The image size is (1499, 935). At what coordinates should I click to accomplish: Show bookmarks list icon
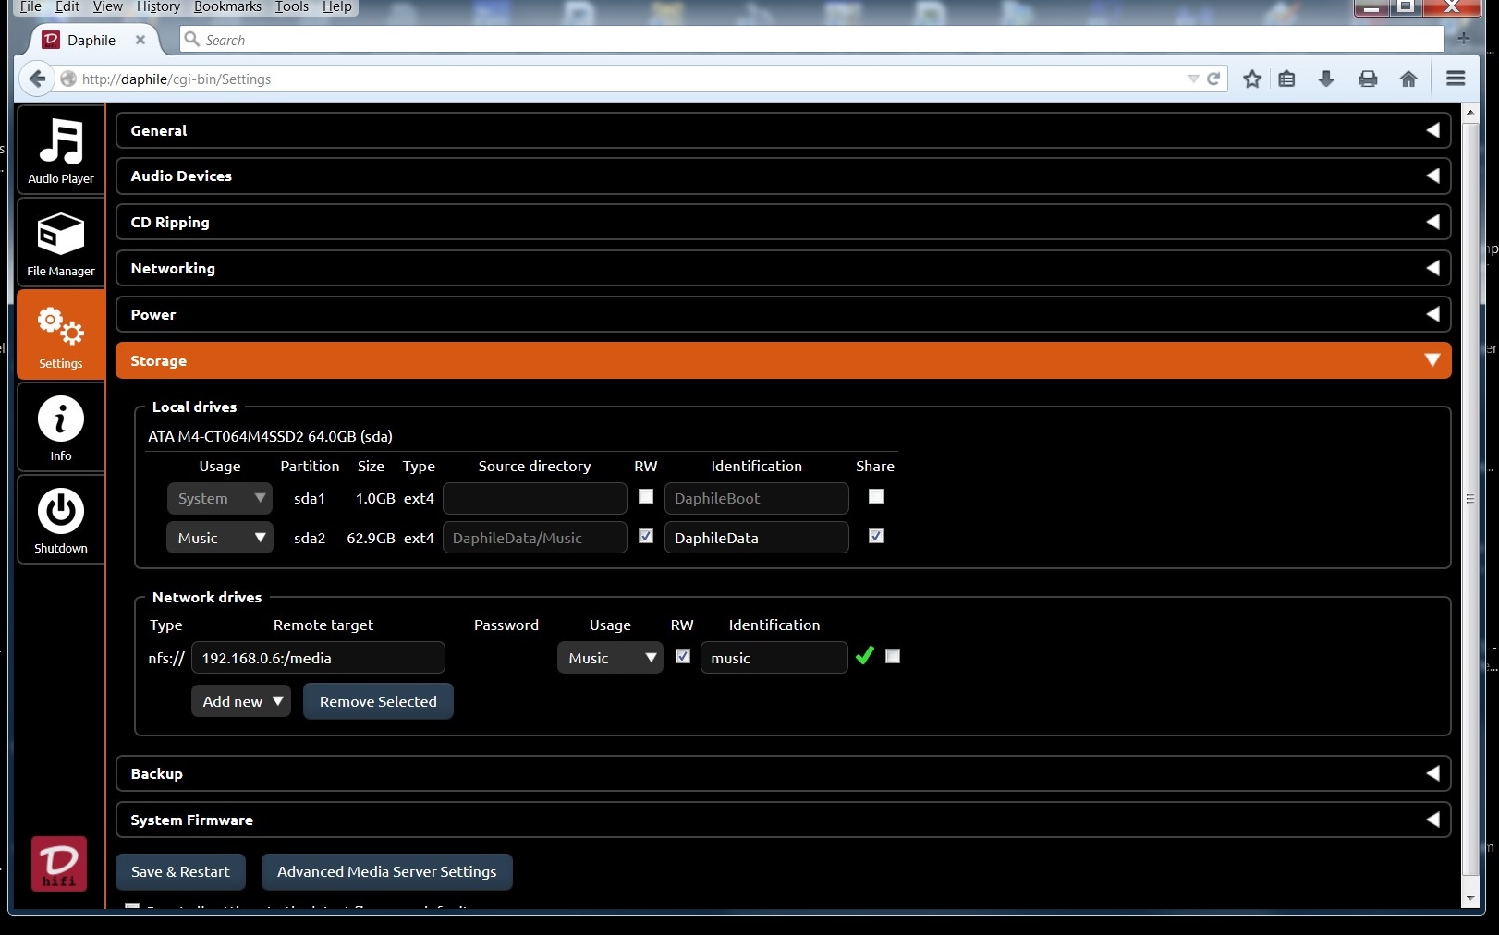point(1286,79)
